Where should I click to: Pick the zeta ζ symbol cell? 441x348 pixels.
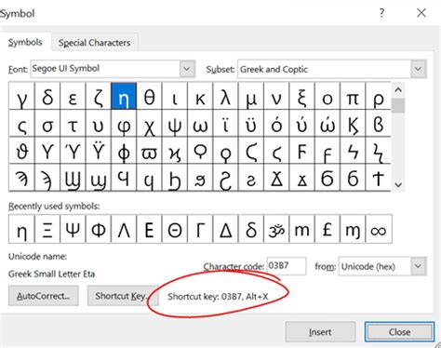point(99,96)
